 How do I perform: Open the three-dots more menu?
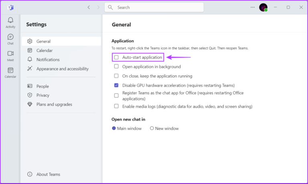(x=253, y=8)
